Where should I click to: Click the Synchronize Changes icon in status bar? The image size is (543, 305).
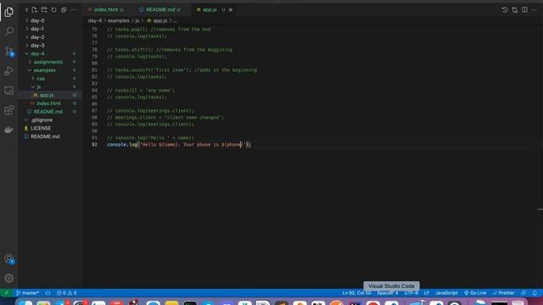coord(48,293)
